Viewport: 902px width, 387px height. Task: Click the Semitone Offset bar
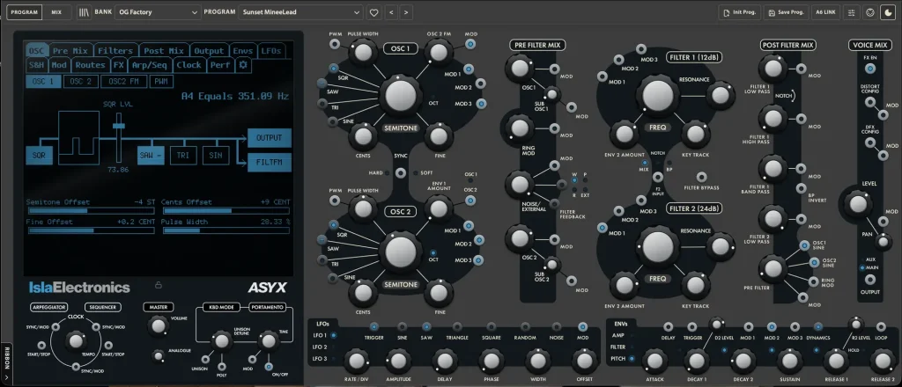pyautogui.click(x=91, y=211)
